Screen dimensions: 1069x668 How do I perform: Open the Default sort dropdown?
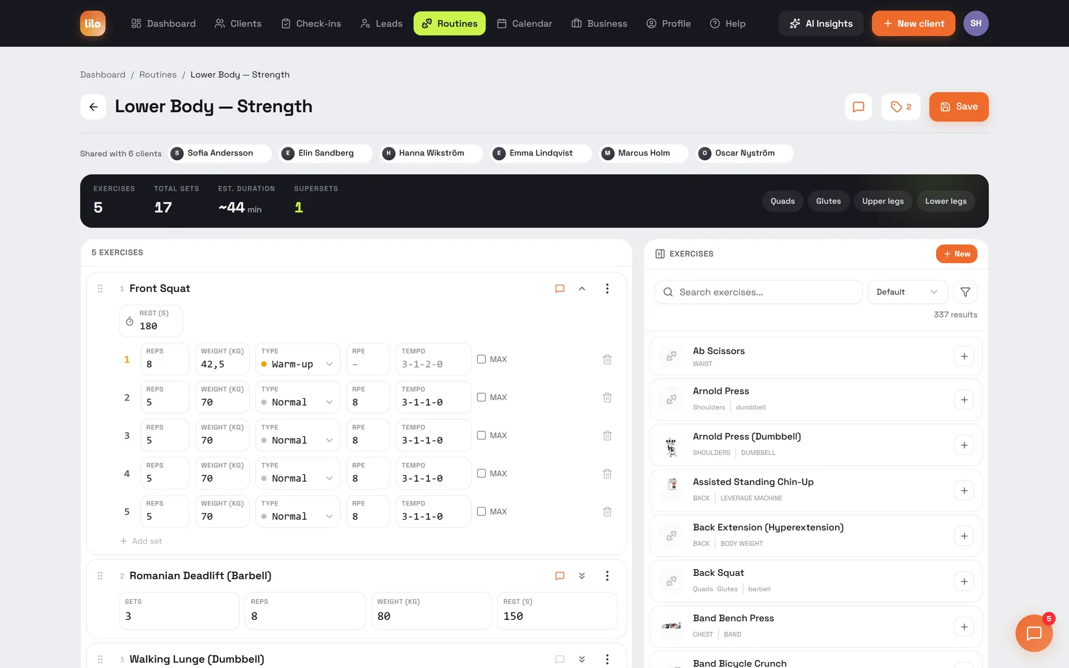coord(907,292)
